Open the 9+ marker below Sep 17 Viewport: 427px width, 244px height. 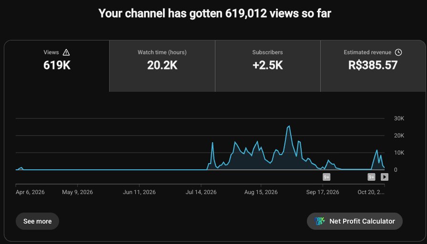(x=326, y=177)
